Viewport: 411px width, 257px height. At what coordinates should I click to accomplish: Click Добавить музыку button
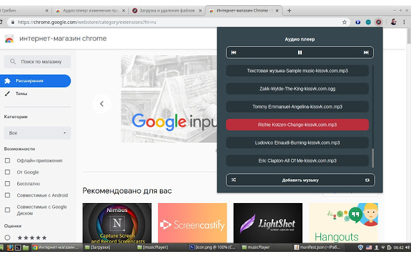click(301, 180)
